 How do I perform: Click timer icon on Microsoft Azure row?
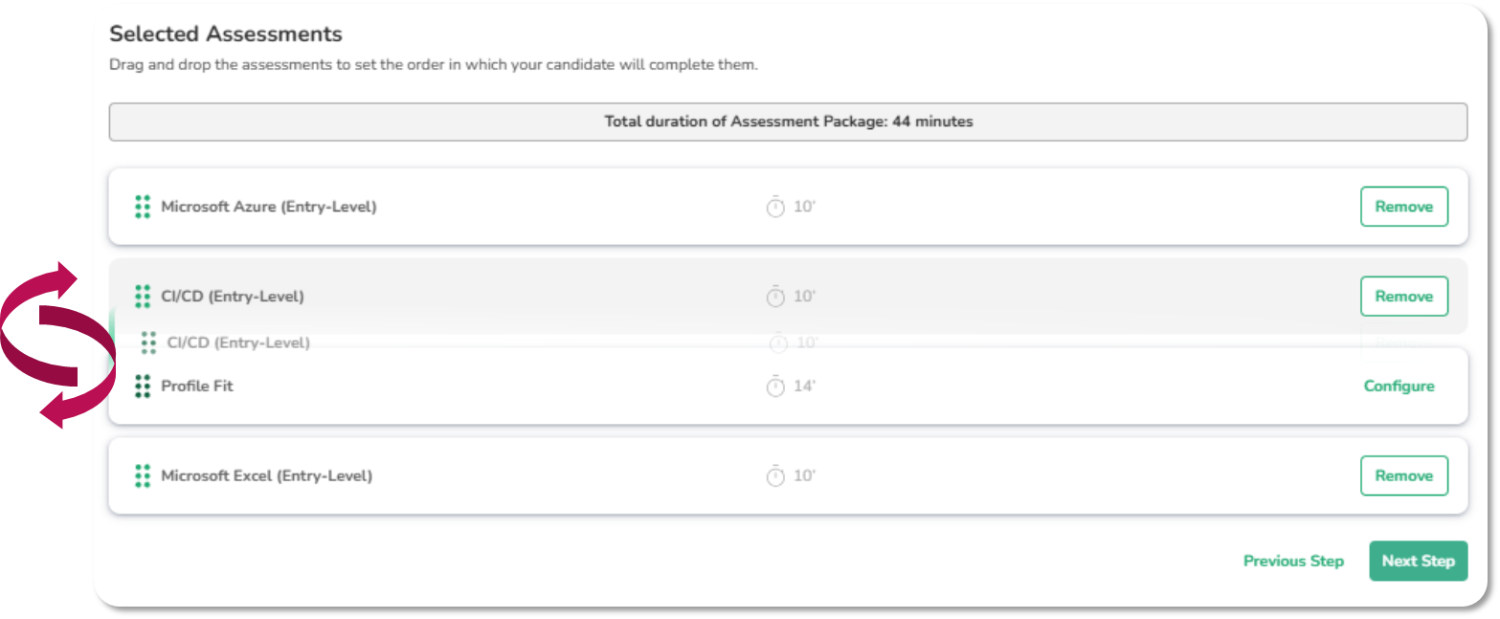click(775, 207)
